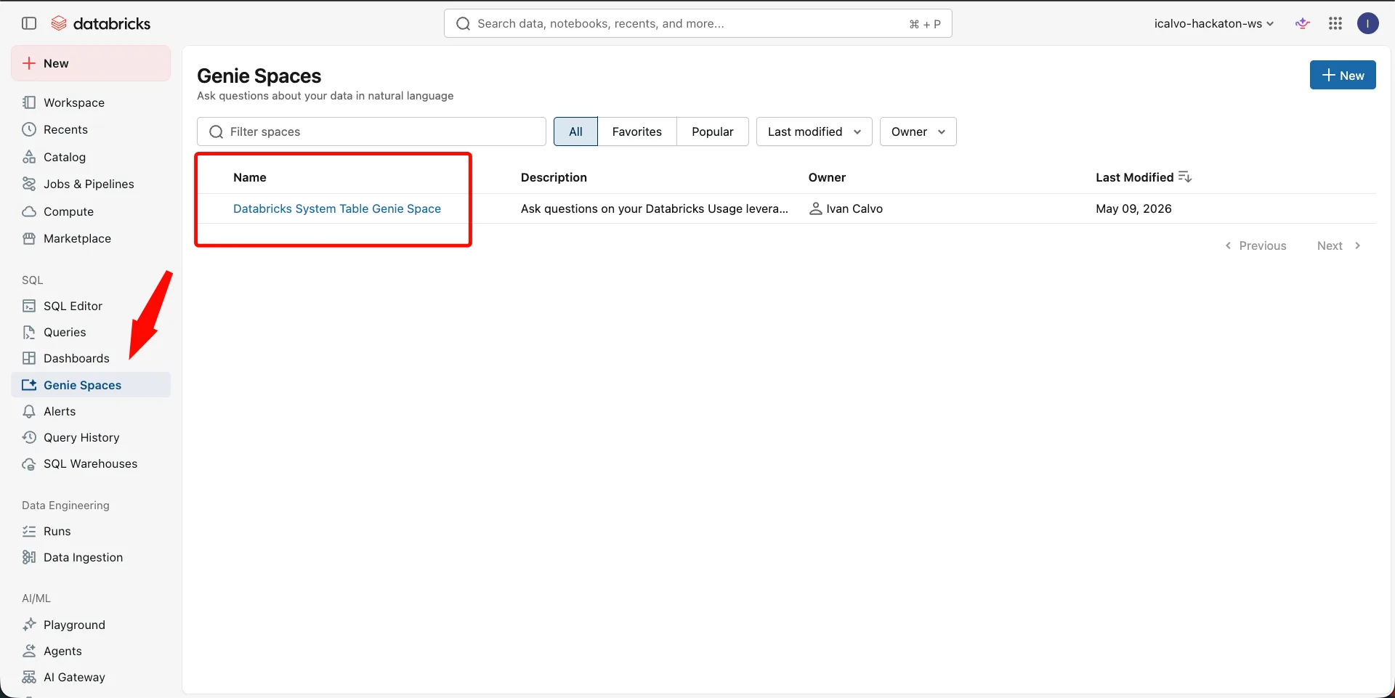Open Agents in the sidebar

[x=91, y=651]
